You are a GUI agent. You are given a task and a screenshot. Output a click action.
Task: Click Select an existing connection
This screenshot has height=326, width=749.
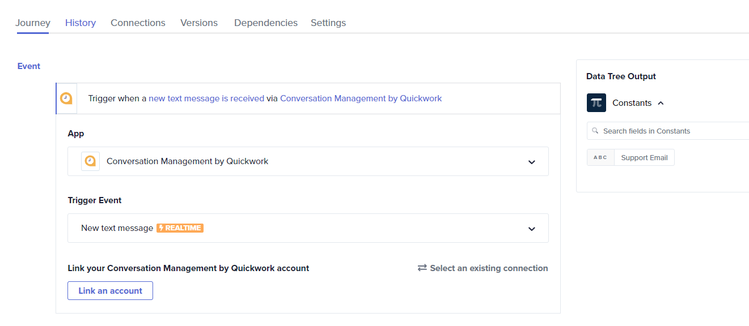click(x=489, y=268)
